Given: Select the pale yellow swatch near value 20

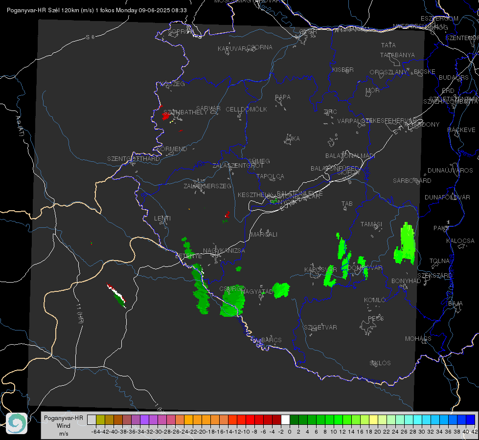Looking at the screenshot, I should click(373, 419).
